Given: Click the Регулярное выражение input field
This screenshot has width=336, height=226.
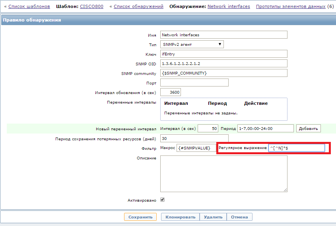Looking at the screenshot, I should point(296,148).
